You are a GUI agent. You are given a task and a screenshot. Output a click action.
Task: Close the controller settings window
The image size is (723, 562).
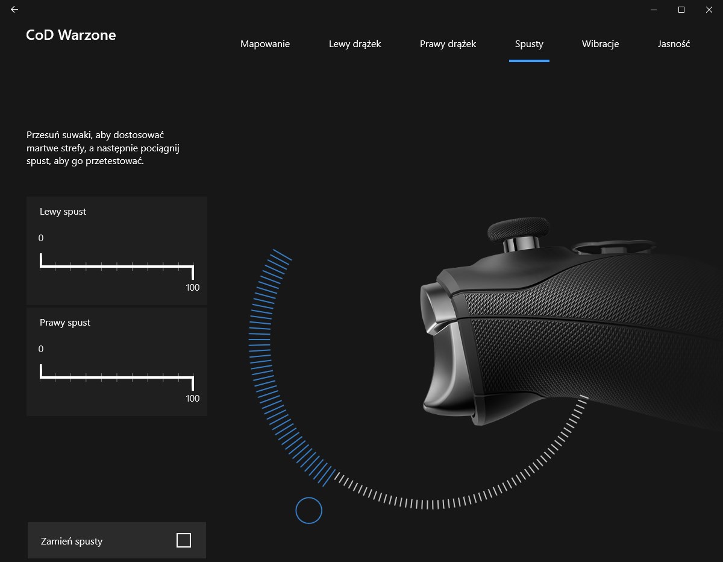coord(709,10)
